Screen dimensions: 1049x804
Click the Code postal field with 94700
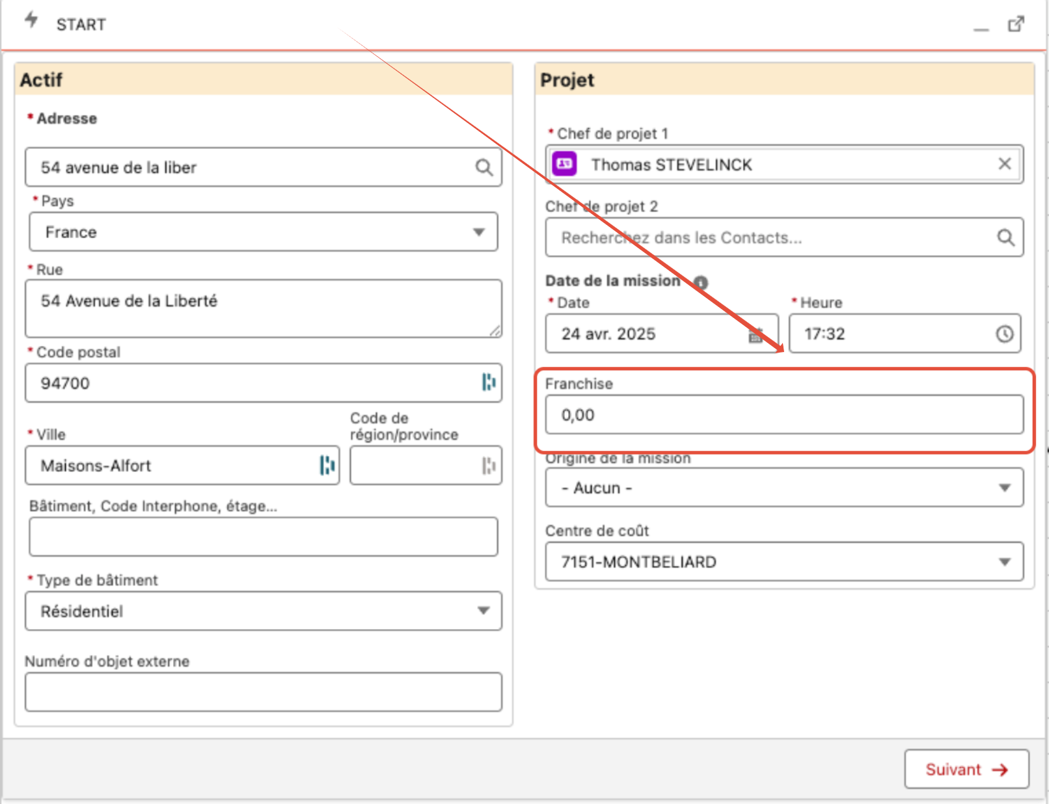[x=264, y=382]
